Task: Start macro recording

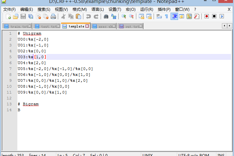Action: [207, 16]
